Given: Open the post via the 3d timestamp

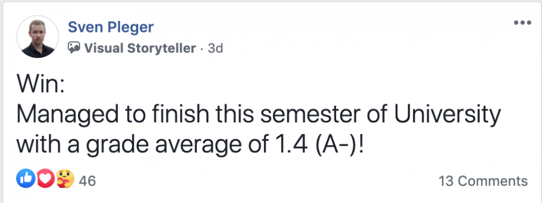Looking at the screenshot, I should (x=215, y=48).
